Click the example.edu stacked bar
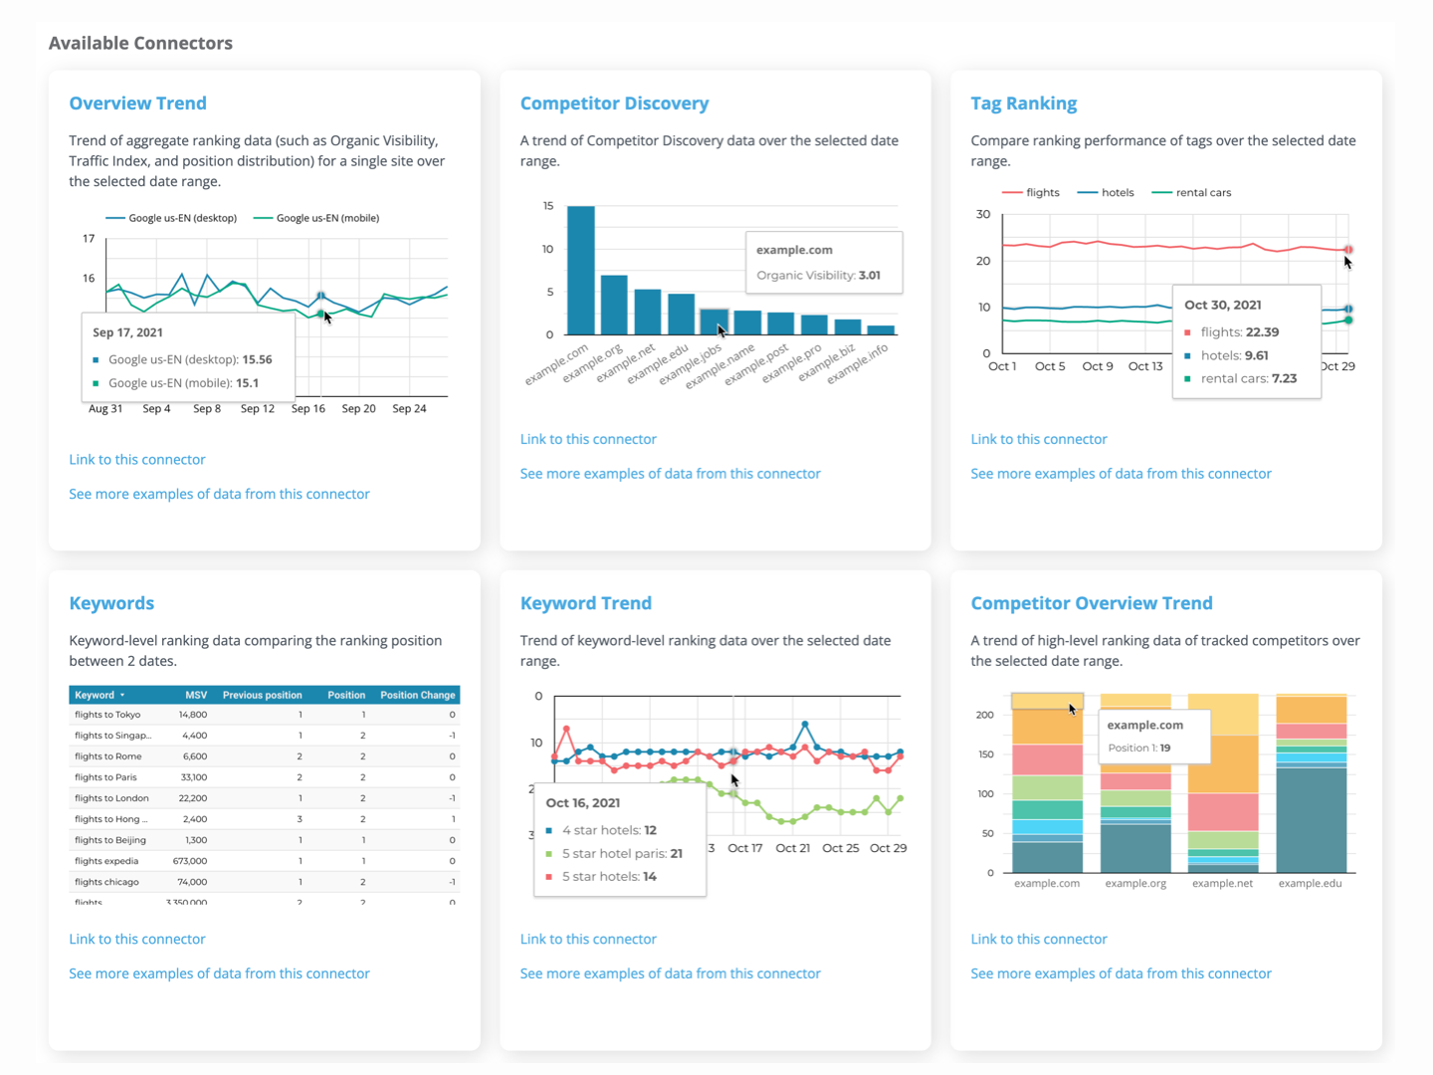 1311,783
